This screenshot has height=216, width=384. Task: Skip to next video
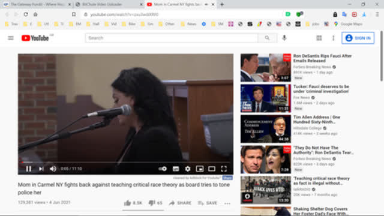[41, 169]
